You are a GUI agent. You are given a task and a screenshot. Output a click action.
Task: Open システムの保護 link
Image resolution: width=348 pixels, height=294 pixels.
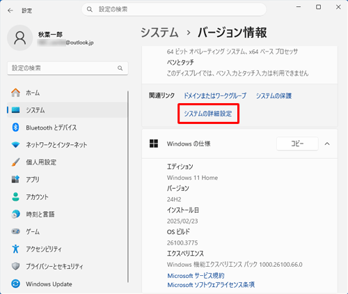[x=274, y=95]
